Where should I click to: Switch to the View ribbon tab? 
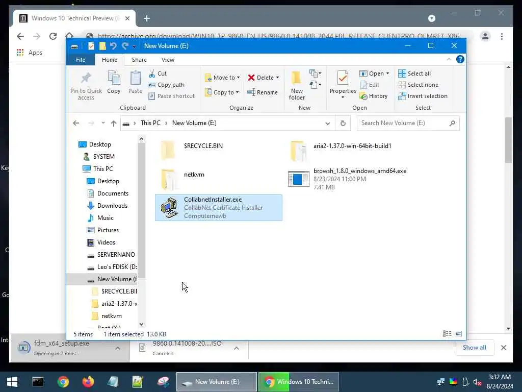(168, 60)
